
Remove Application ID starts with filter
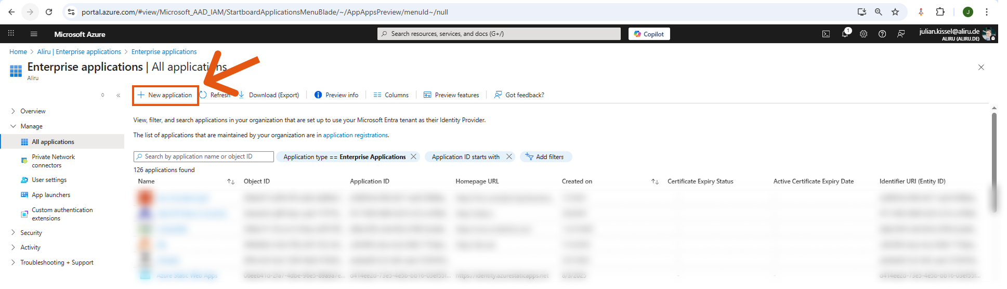click(x=509, y=157)
